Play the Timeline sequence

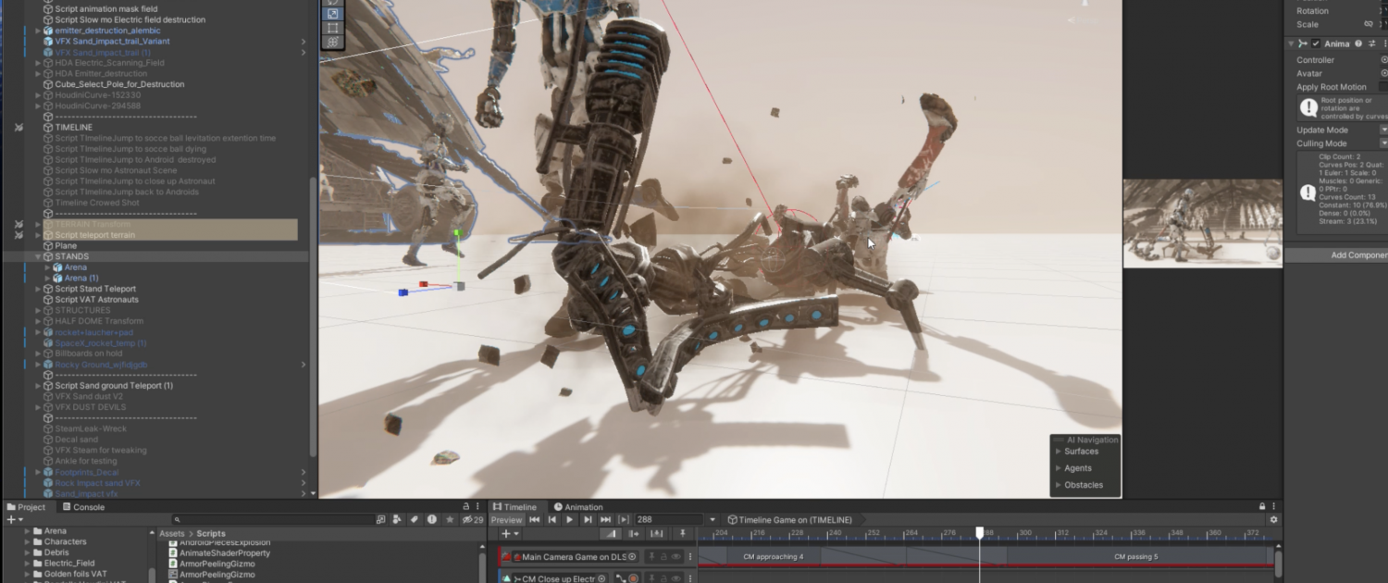(569, 520)
